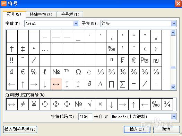
Task: Click the 取消 cancel button
Action: [x=166, y=129]
